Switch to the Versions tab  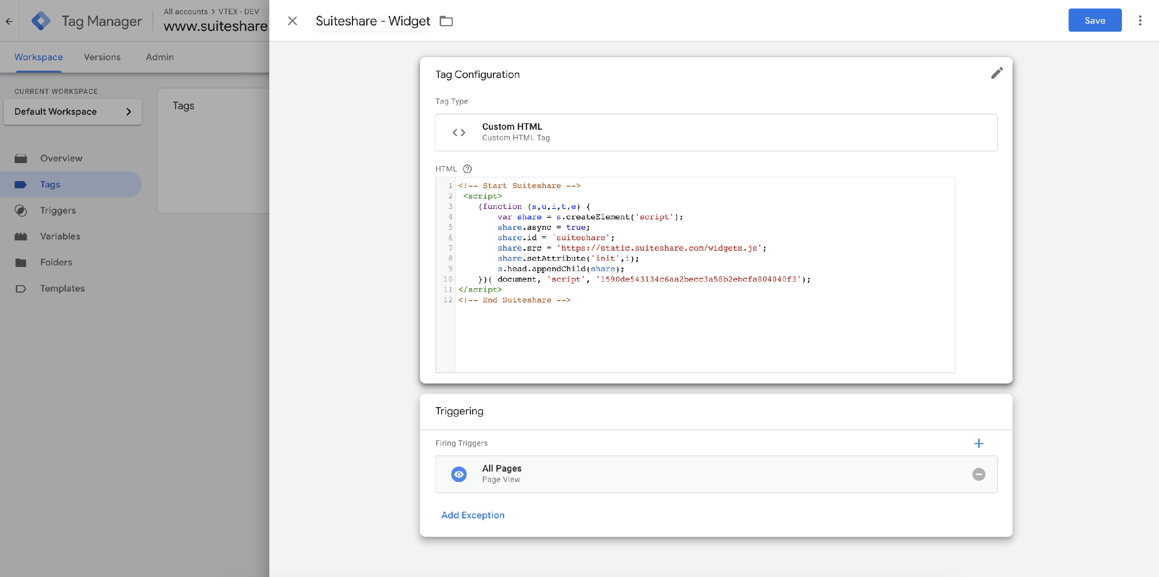(x=102, y=57)
